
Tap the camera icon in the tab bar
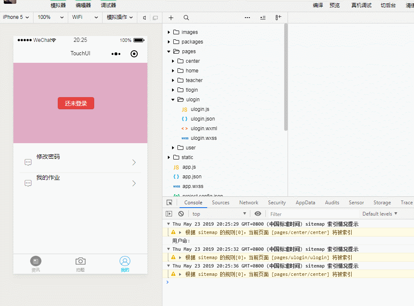tap(80, 261)
